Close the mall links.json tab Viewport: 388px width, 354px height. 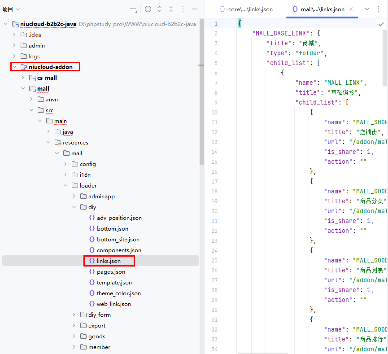pyautogui.click(x=351, y=9)
